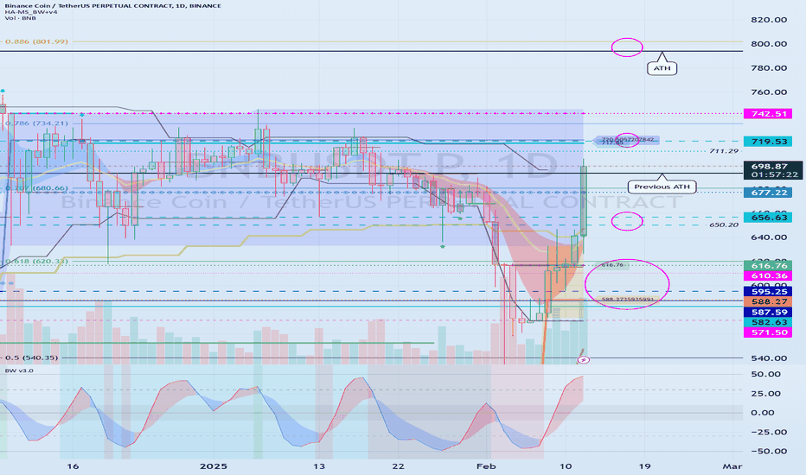The image size is (806, 475).
Task: Click the 780.00 price axis value
Action: tap(769, 67)
